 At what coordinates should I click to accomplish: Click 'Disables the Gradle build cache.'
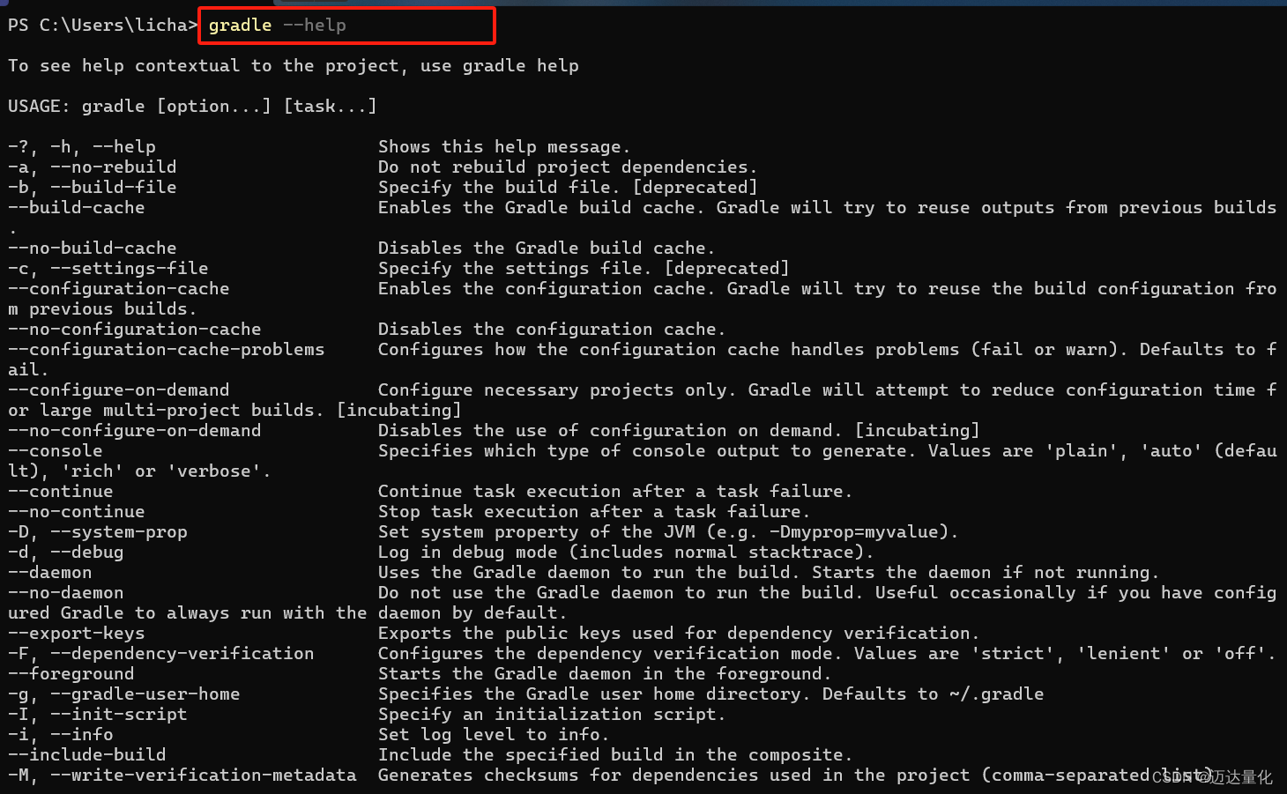tap(547, 249)
